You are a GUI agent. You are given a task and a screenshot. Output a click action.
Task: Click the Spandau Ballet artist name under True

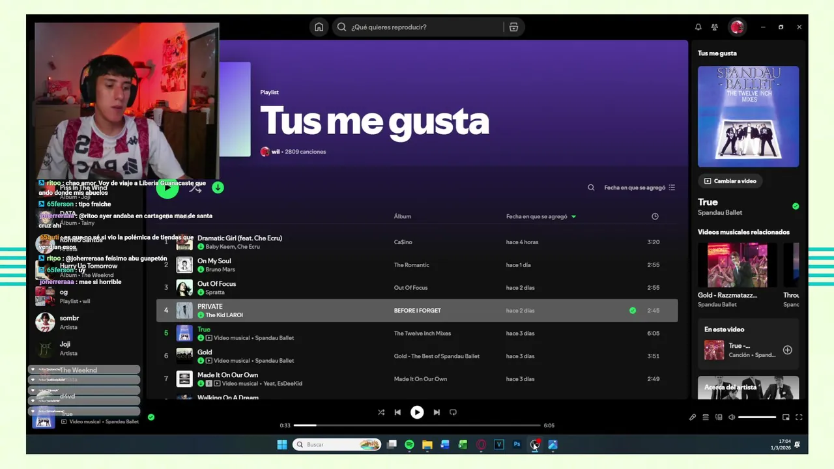(720, 213)
